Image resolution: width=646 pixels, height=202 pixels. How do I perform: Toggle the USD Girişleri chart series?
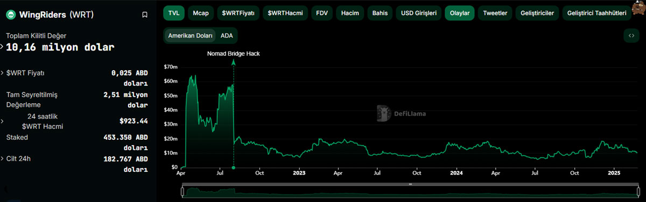[x=419, y=13]
